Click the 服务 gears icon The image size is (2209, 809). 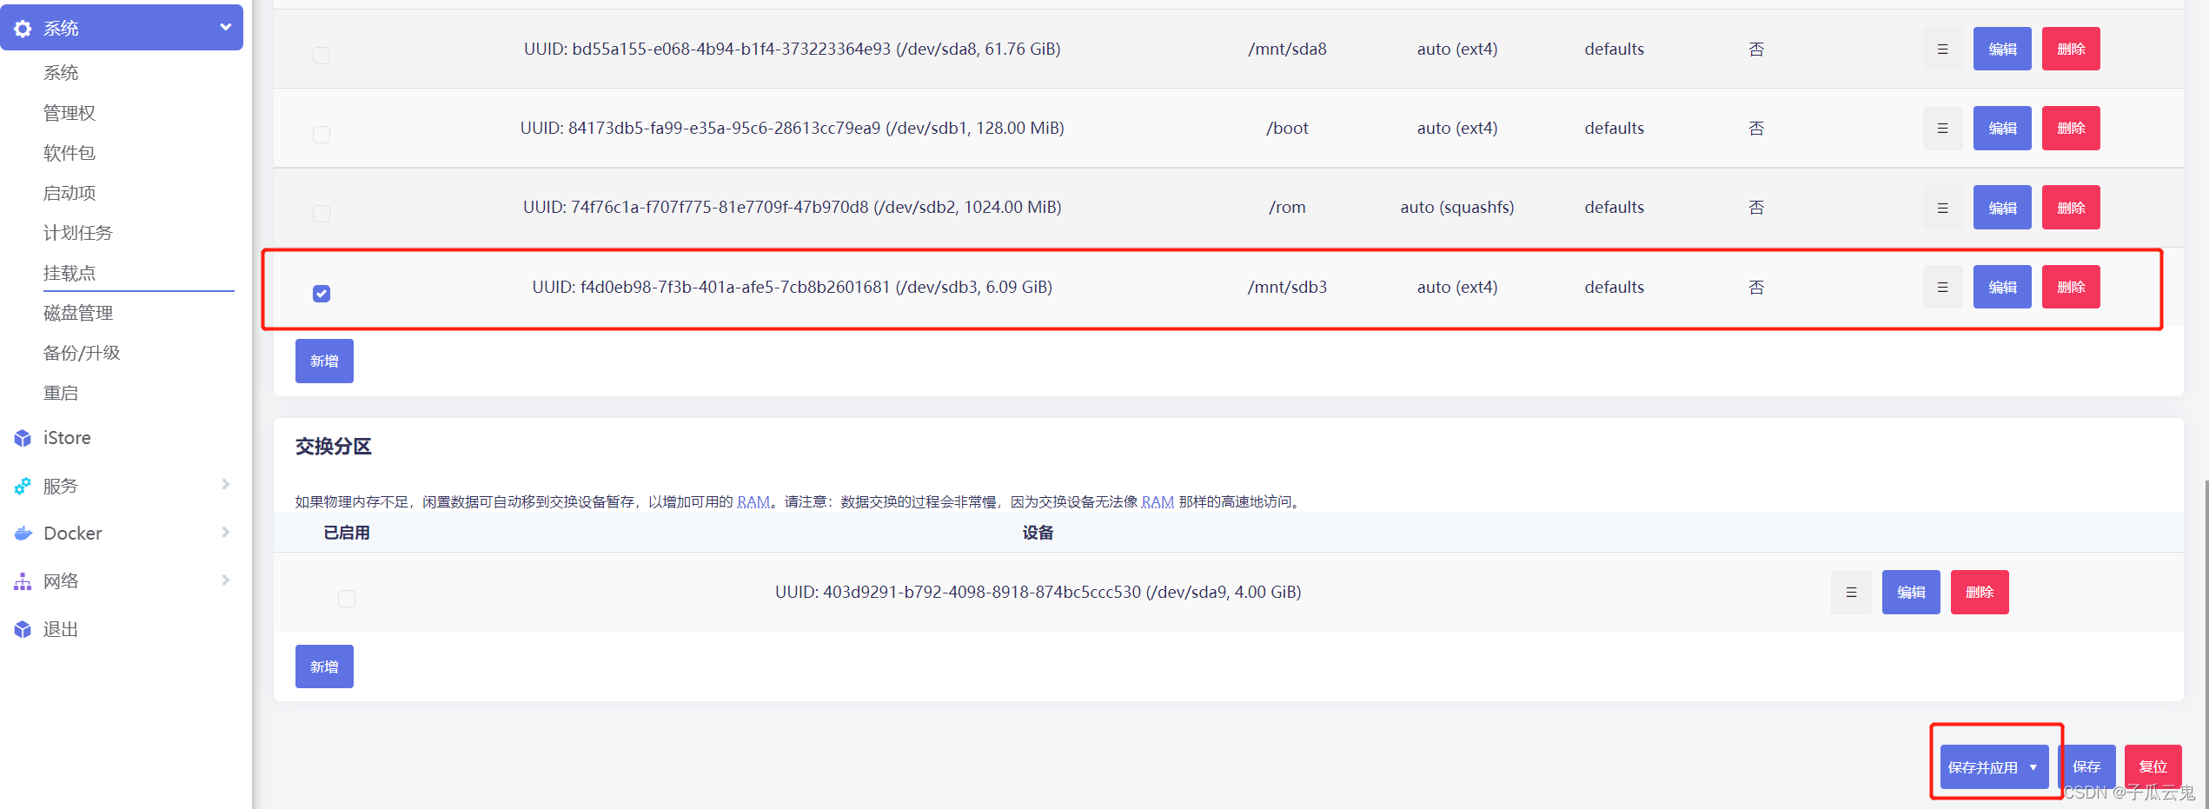[23, 486]
